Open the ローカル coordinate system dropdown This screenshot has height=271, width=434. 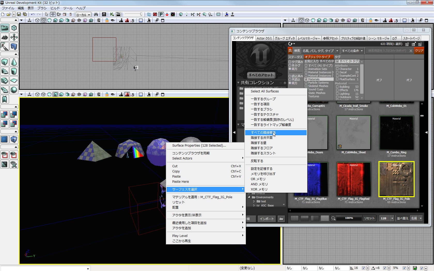click(83, 15)
